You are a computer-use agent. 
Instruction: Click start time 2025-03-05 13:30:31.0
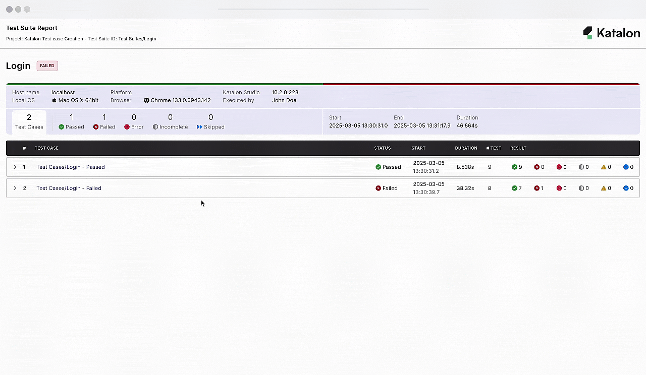(x=358, y=126)
